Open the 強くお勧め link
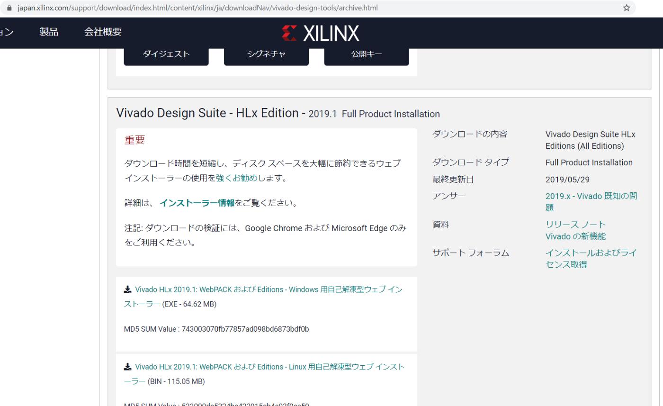The image size is (663, 406). [236, 178]
